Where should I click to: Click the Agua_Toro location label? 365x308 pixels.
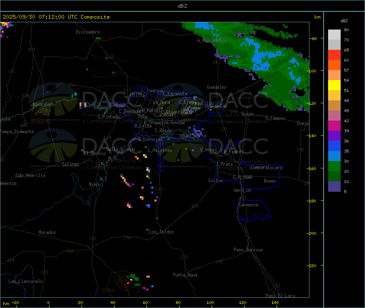point(43,104)
